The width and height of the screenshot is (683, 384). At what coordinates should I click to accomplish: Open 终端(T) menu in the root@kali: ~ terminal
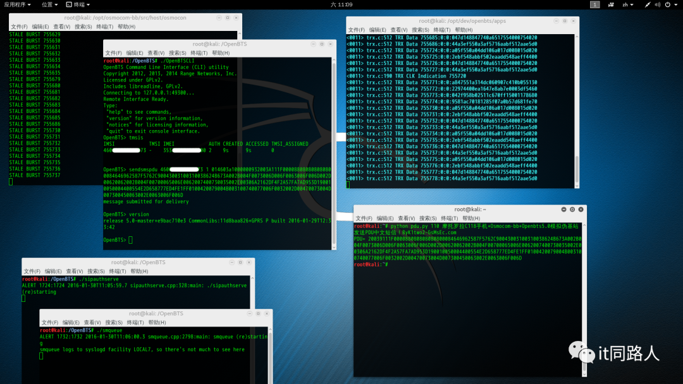(450, 219)
